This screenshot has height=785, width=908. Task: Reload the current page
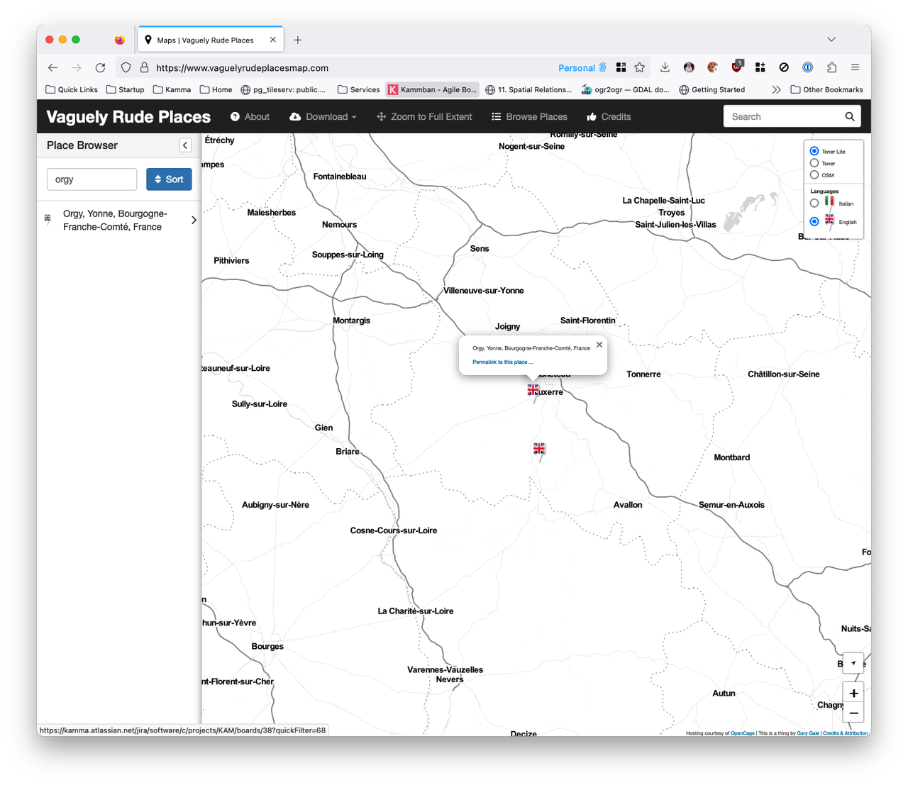click(x=100, y=67)
